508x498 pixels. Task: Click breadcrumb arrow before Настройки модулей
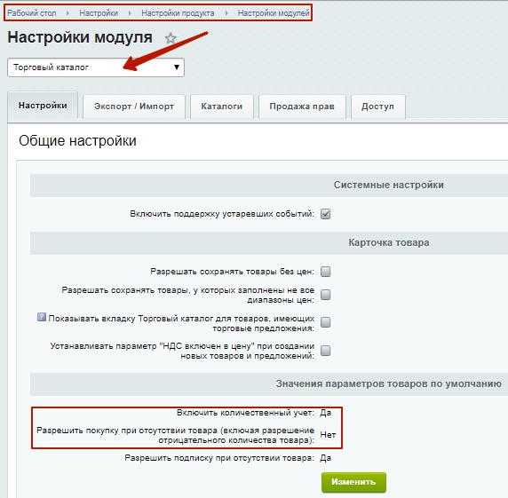[x=226, y=13]
